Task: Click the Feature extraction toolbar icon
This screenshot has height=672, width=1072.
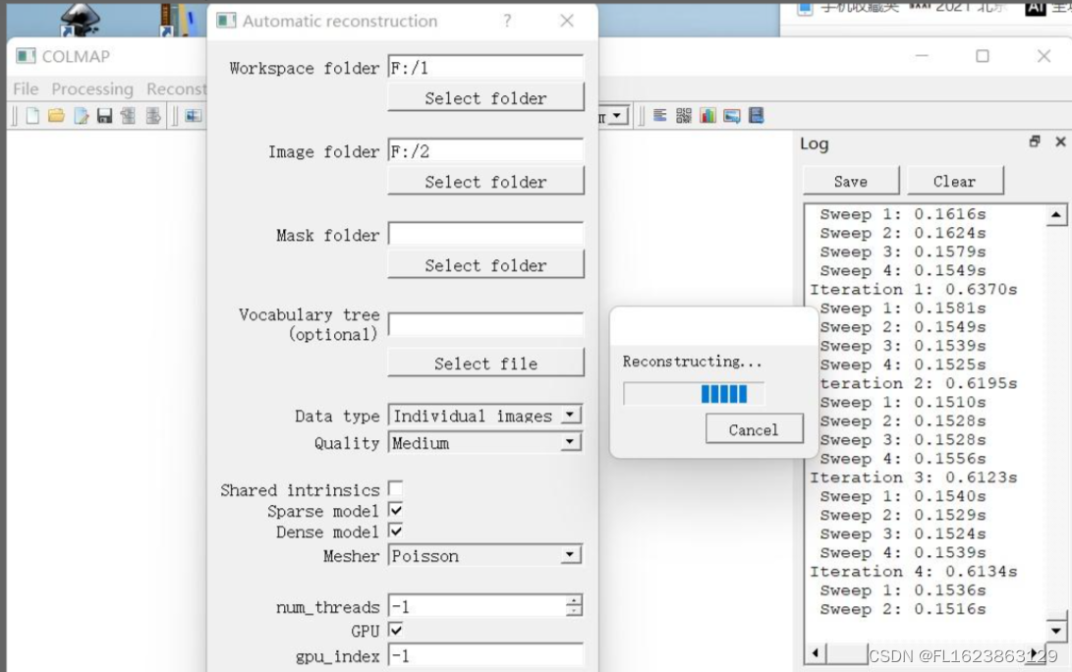Action: (x=194, y=116)
